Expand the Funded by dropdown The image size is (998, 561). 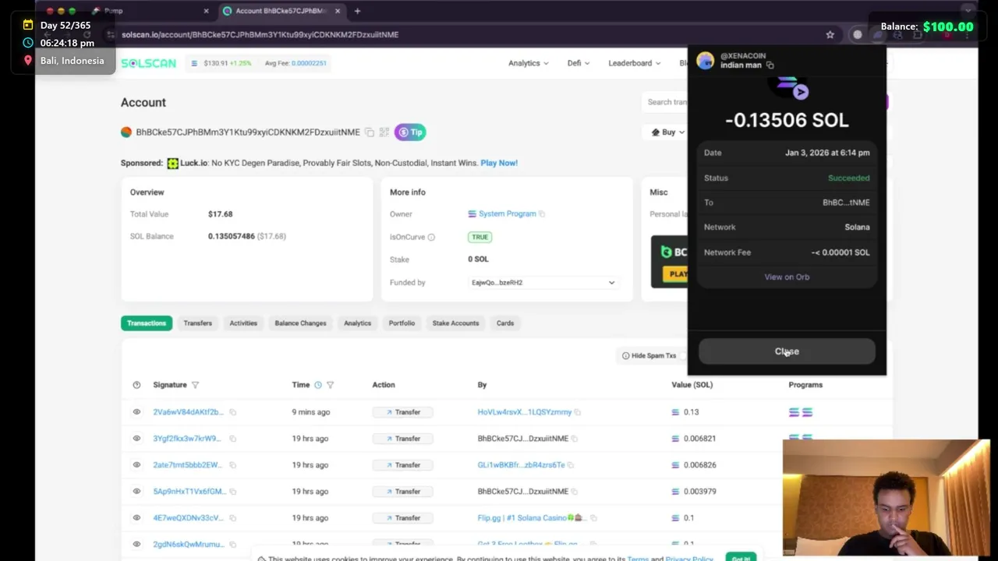[543, 282]
